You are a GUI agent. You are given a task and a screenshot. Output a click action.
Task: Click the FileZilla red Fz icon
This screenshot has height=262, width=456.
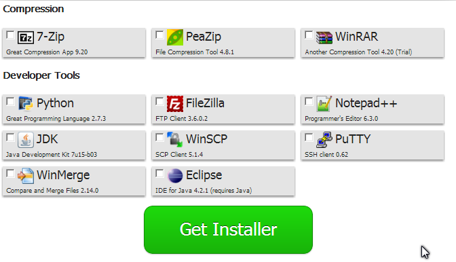pos(175,104)
